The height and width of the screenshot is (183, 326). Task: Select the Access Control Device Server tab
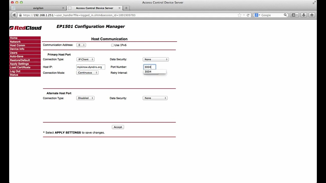(x=94, y=8)
